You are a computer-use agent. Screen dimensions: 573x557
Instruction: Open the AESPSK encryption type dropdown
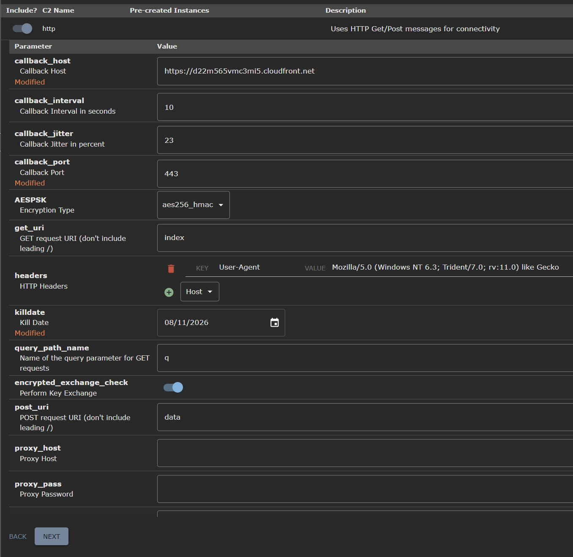coord(194,205)
